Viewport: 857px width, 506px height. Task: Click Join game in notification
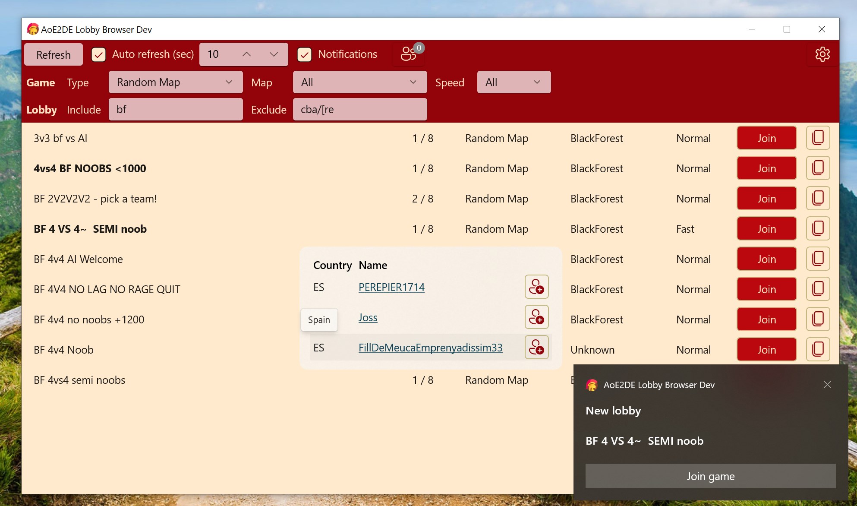point(710,476)
